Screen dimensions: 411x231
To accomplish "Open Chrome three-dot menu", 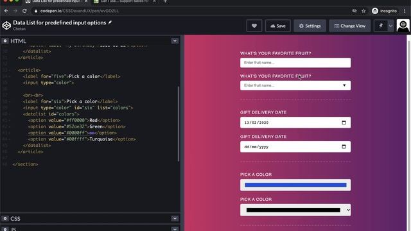I will [405, 11].
